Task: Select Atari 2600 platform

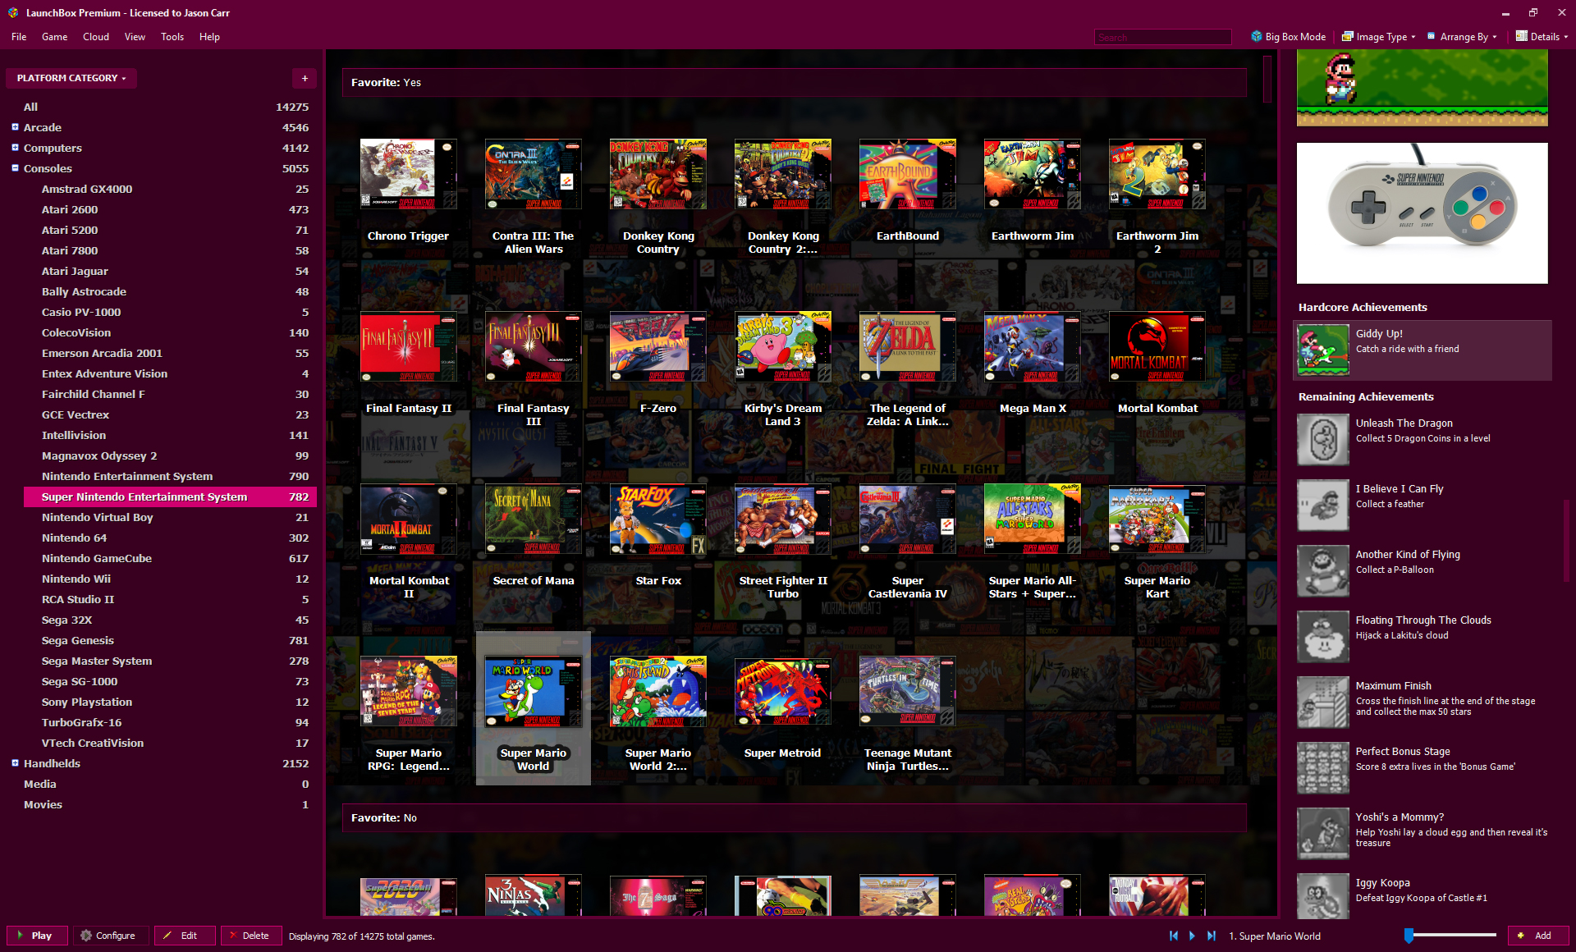Action: coord(169,209)
